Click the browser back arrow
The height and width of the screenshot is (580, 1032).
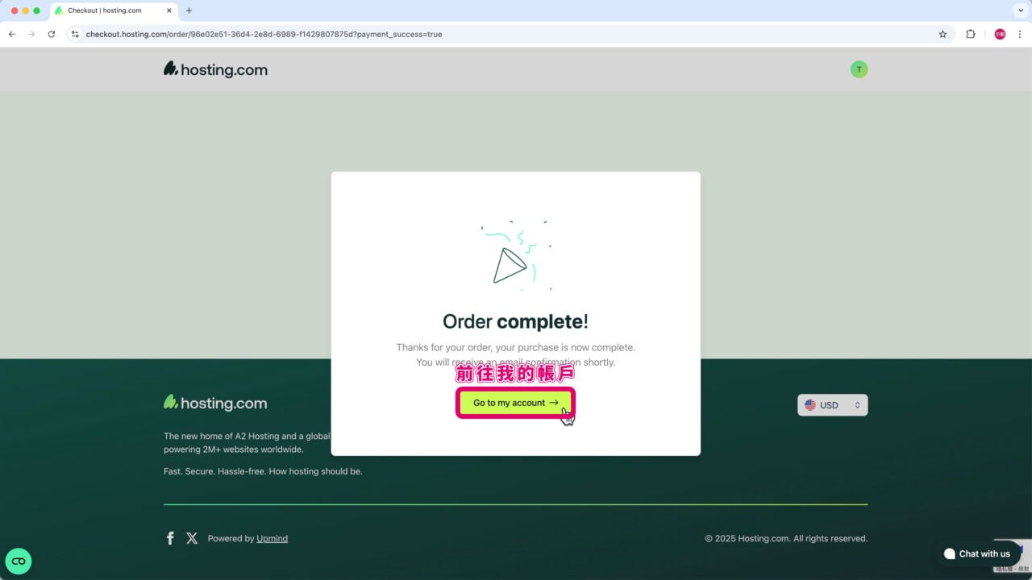coord(11,34)
